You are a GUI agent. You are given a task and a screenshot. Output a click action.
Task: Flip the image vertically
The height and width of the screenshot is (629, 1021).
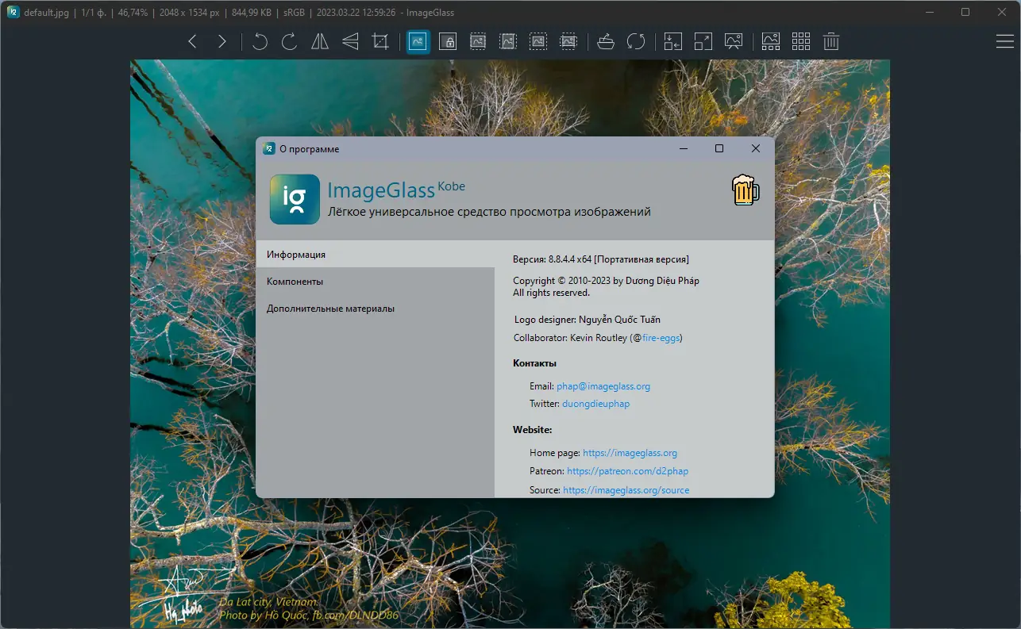(x=350, y=41)
